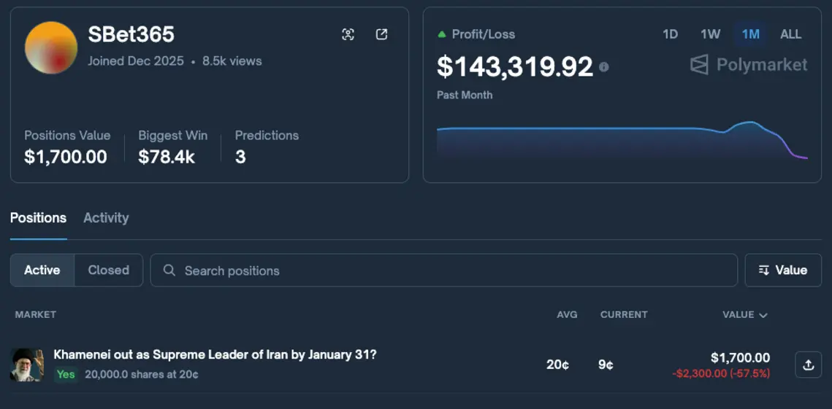Sort by the VALUE column header

(744, 315)
